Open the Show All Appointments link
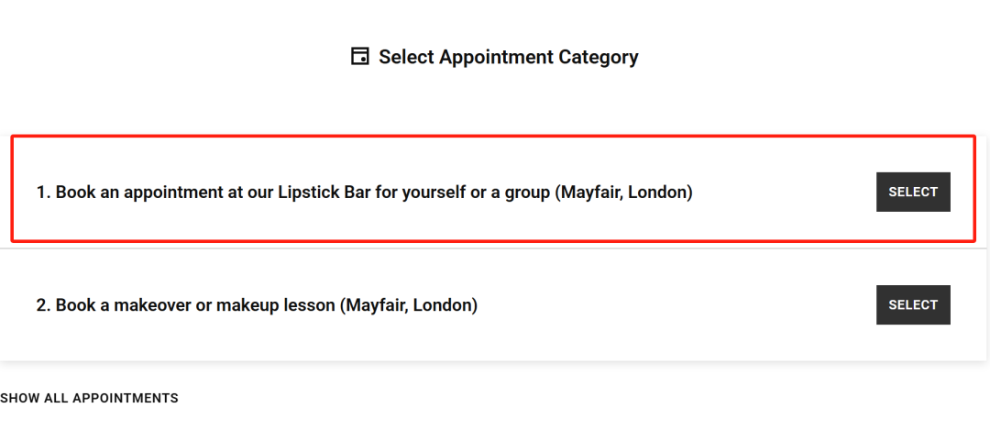Viewport: 990px width, 430px height. pos(89,399)
